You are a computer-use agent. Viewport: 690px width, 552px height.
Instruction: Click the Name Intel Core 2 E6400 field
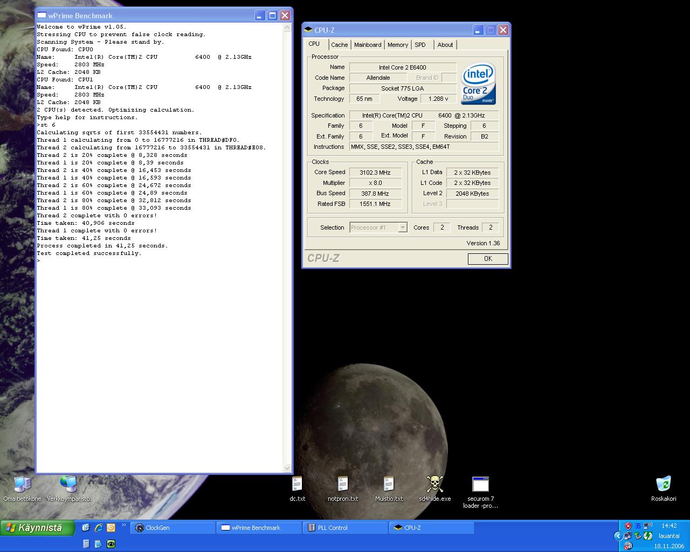pos(402,67)
